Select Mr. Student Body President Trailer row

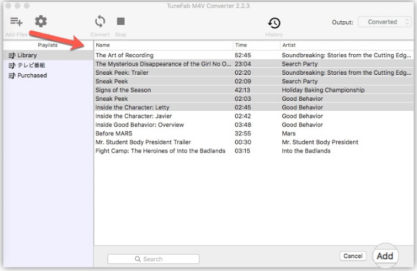[x=254, y=142]
